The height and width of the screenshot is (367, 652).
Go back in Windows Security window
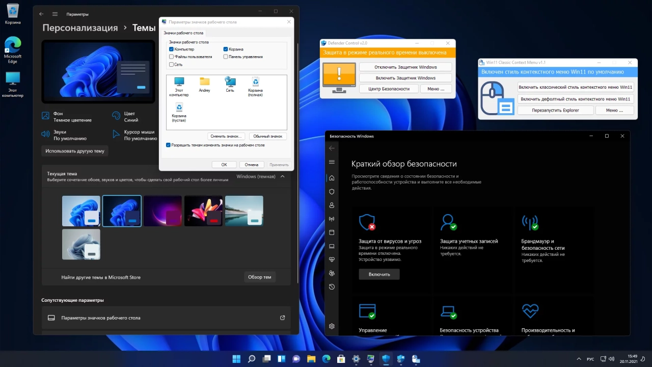pos(332,148)
